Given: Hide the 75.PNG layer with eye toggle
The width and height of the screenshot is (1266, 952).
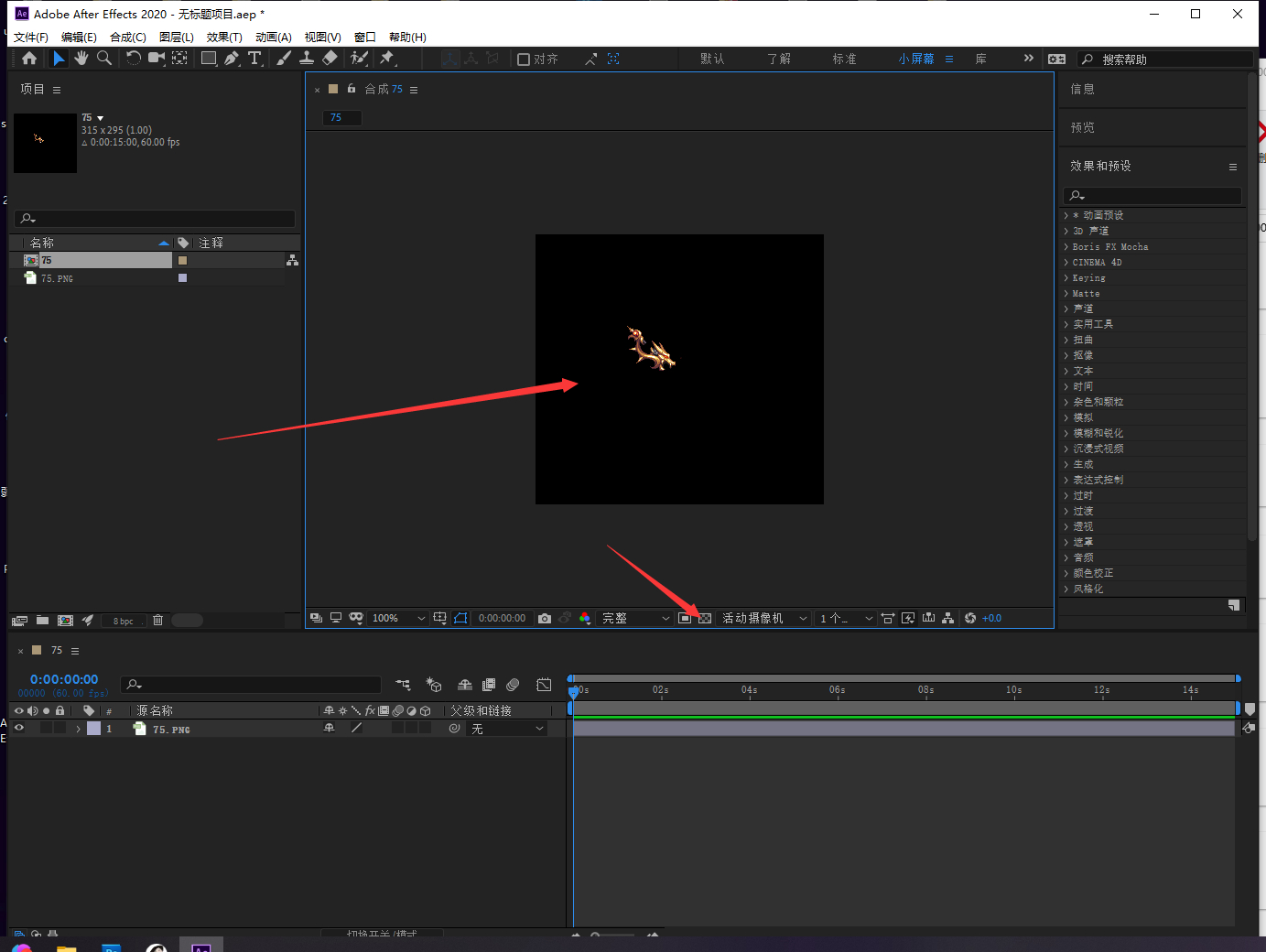Looking at the screenshot, I should point(19,729).
